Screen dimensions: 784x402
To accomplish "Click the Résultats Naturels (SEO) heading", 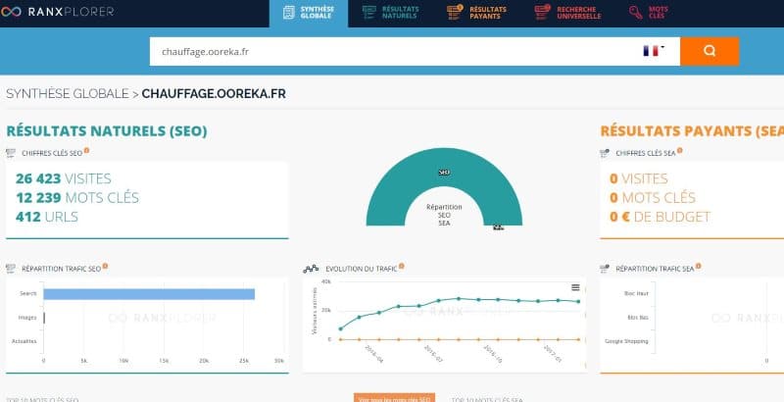I will click(x=107, y=131).
